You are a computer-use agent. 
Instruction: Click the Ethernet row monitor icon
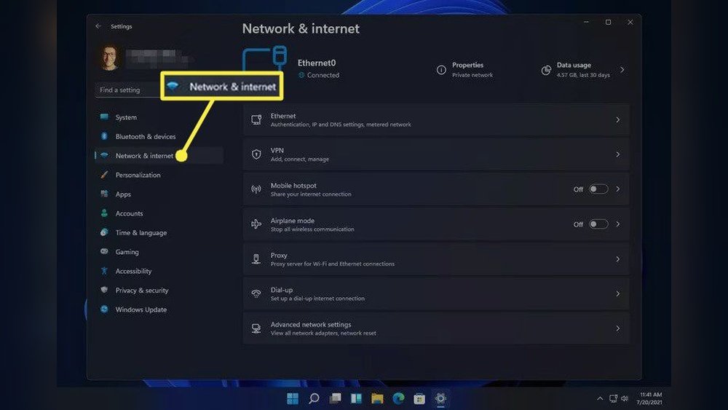pyautogui.click(x=256, y=120)
